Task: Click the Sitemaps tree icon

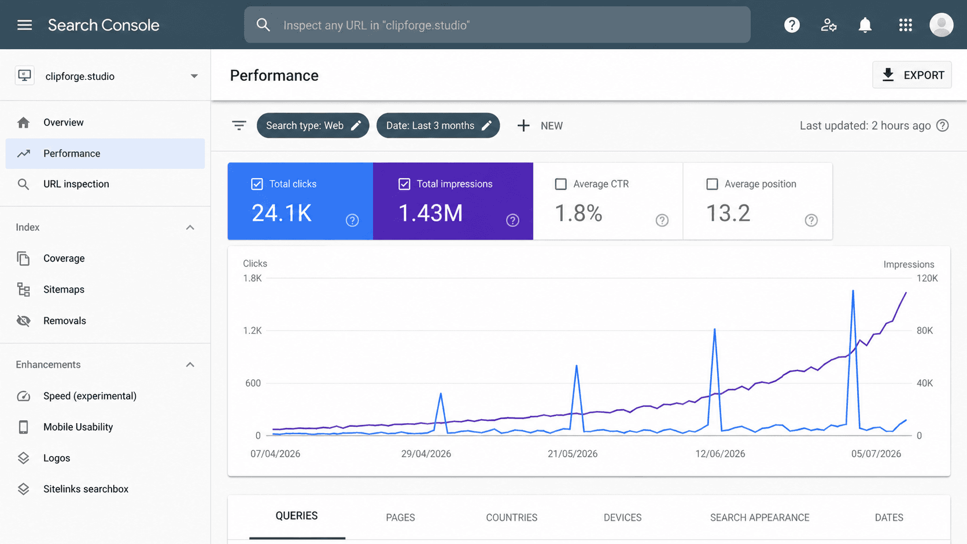Action: click(x=24, y=289)
